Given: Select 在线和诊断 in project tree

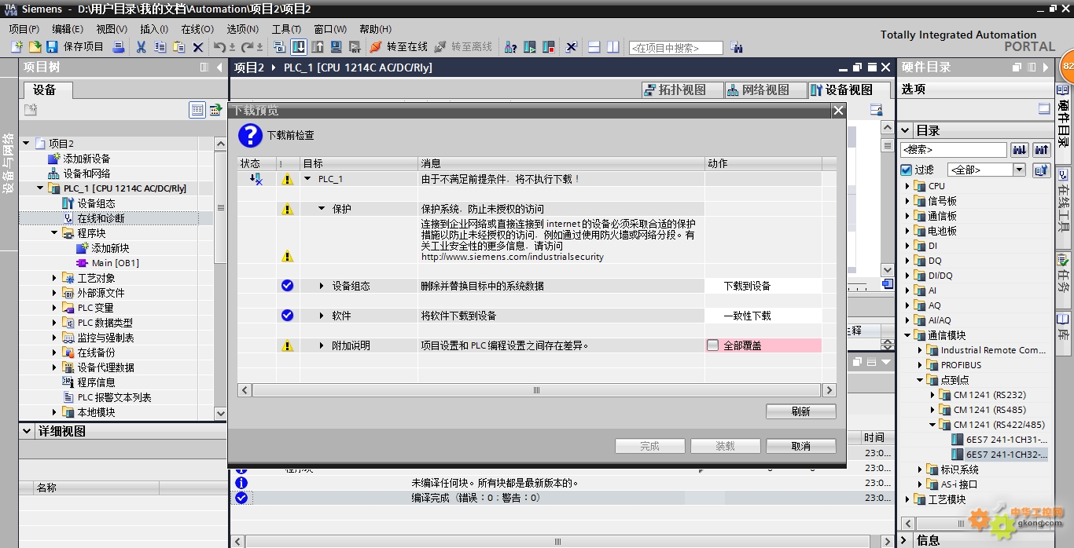Looking at the screenshot, I should click(x=101, y=218).
